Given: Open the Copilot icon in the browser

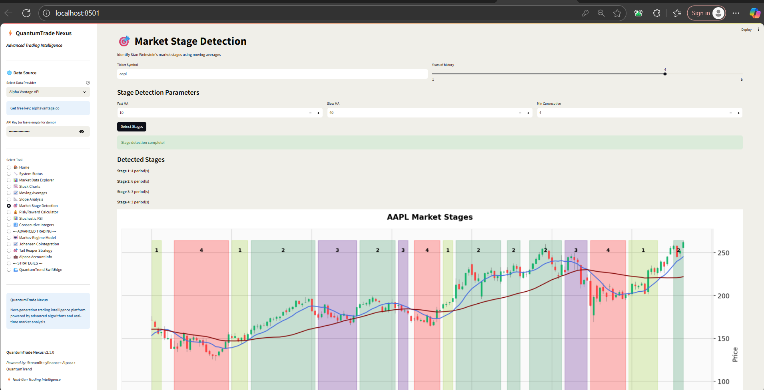Looking at the screenshot, I should click(755, 13).
